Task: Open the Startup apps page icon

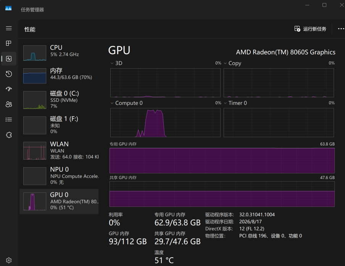Action: coord(9,89)
